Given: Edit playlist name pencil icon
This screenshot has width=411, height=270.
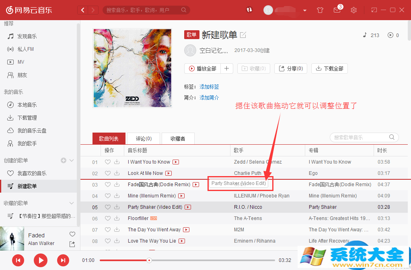Looking at the screenshot, I should pos(243,35).
